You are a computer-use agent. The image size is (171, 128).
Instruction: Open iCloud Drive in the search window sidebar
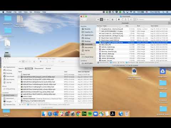click(10, 89)
